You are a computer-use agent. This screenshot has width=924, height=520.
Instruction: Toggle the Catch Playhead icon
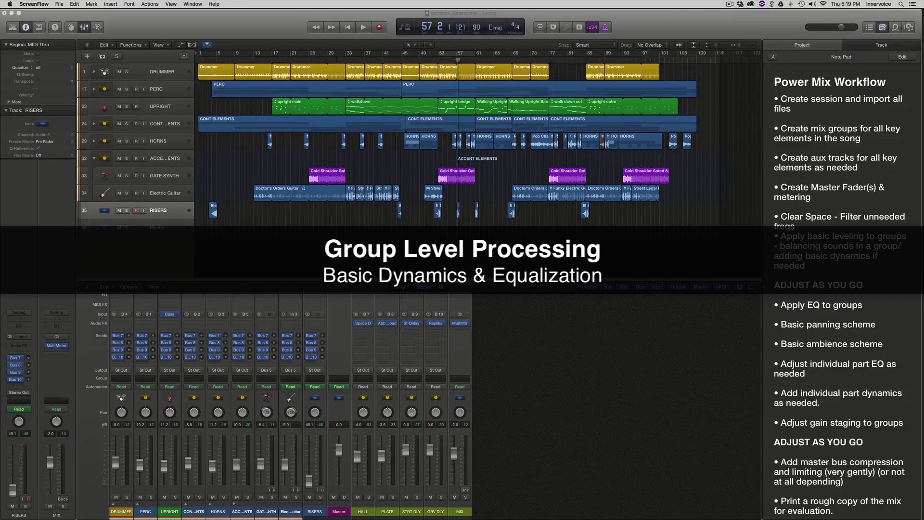click(207, 45)
